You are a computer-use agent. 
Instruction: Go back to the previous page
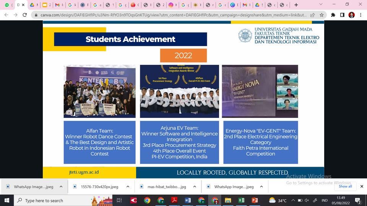pos(6,15)
